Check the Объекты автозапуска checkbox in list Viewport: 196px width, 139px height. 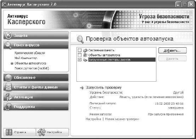[x=80, y=55]
